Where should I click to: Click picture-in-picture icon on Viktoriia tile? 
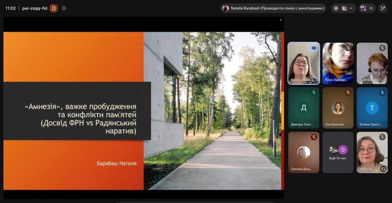383,169
